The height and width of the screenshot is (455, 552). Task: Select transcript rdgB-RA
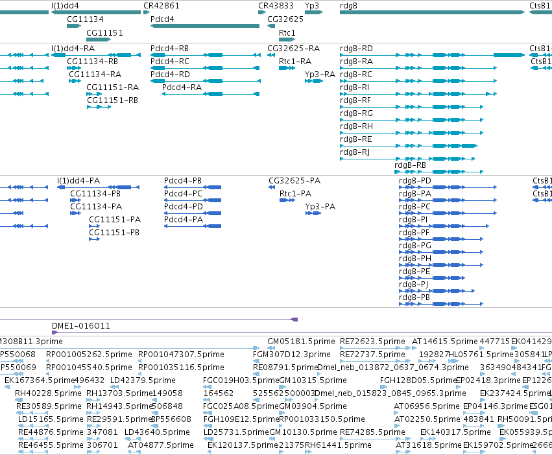point(356,62)
